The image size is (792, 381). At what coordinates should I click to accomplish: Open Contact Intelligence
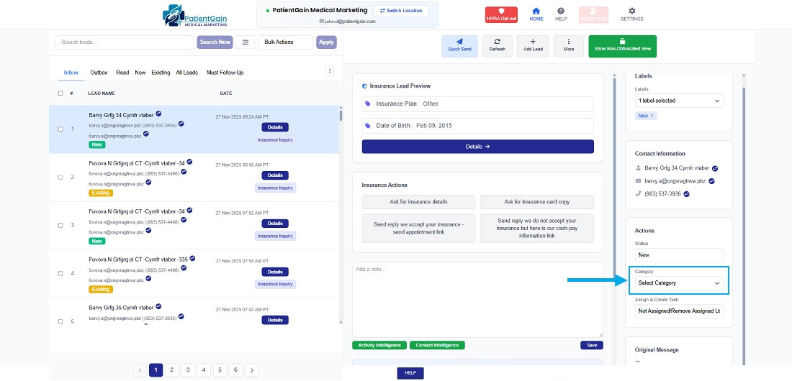[437, 345]
